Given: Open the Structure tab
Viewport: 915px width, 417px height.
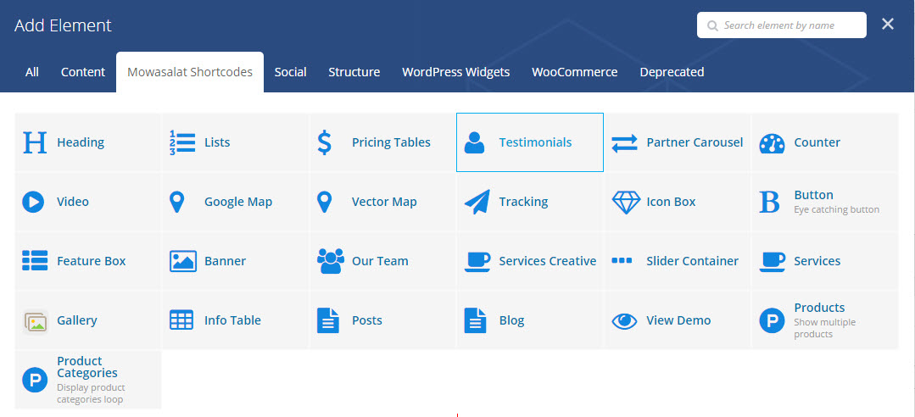Looking at the screenshot, I should point(354,72).
